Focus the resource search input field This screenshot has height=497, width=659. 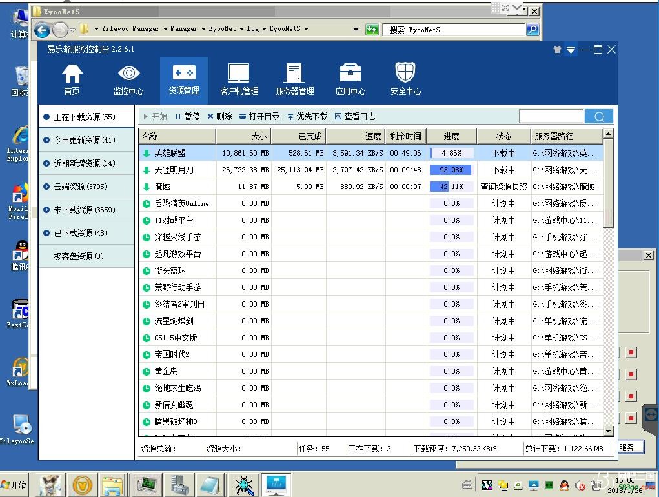[551, 116]
